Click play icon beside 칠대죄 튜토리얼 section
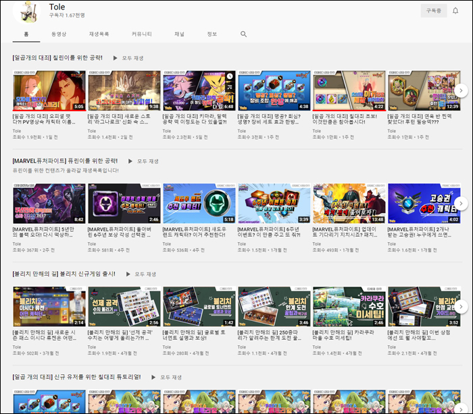The image size is (473, 414). coord(153,378)
